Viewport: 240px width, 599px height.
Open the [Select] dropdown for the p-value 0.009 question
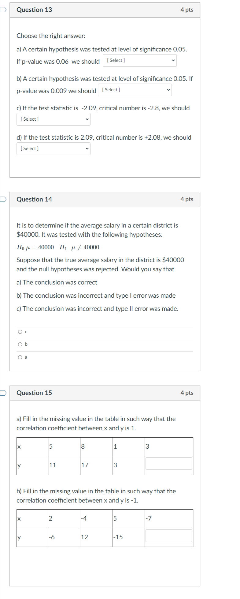tap(135, 90)
